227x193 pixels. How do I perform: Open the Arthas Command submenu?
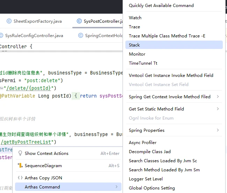pos(68,187)
